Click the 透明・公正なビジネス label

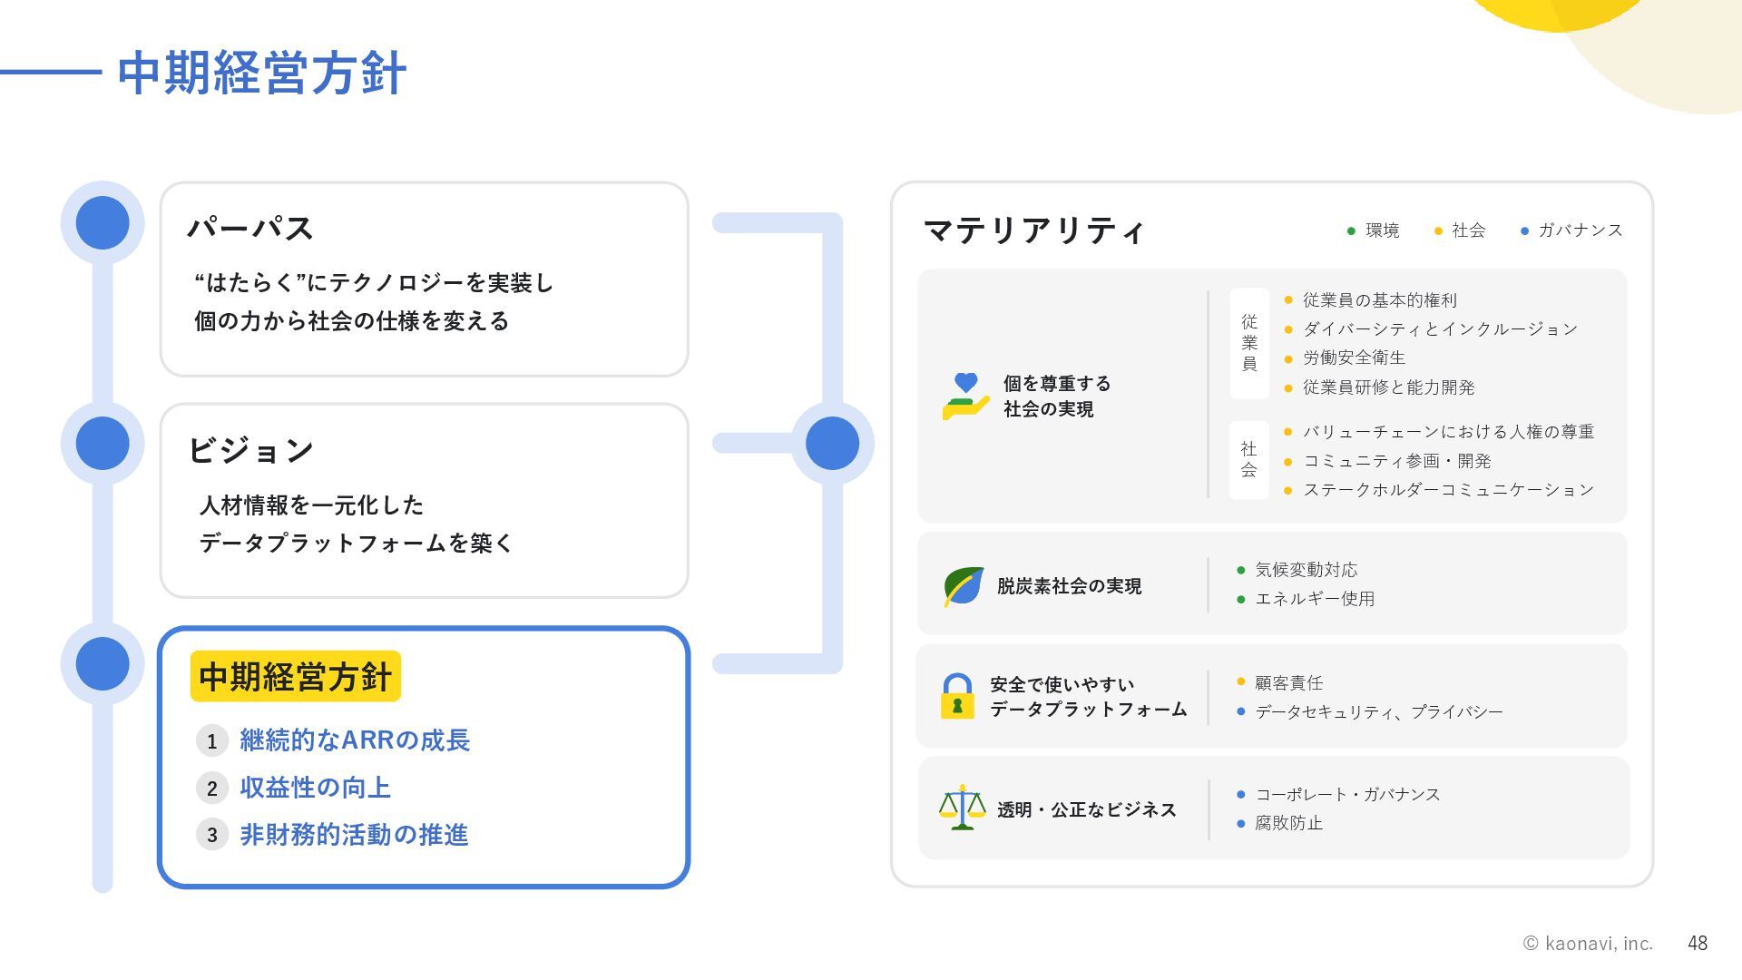[1086, 809]
